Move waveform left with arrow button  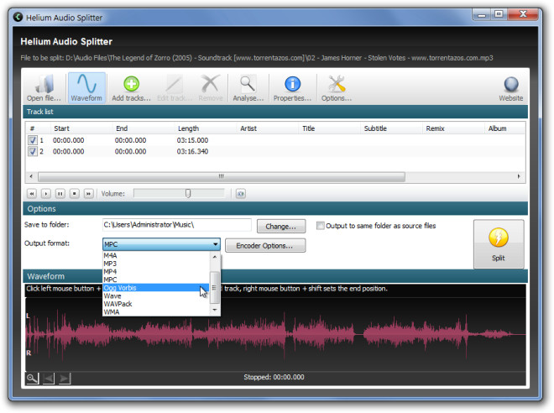49,379
